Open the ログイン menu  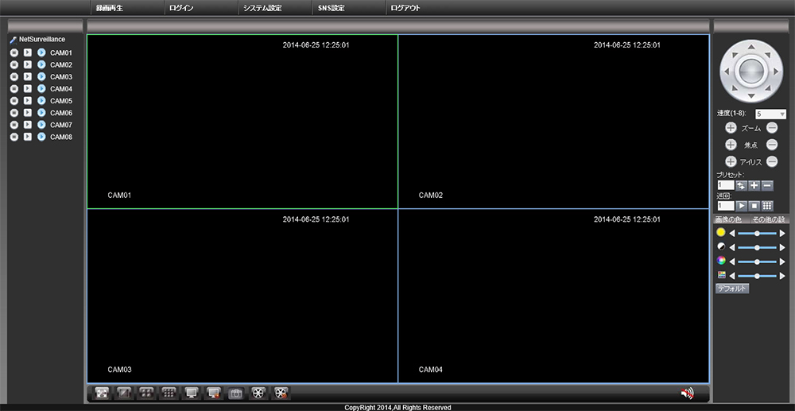tap(181, 8)
